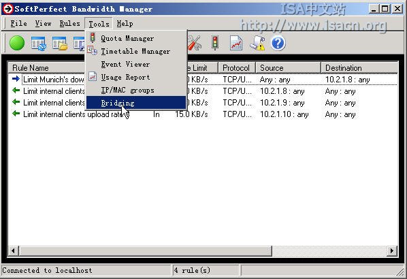Image resolution: width=407 pixels, height=279 pixels.
Task: Click source cell 10.2.1.8 : any
Action: 282,91
